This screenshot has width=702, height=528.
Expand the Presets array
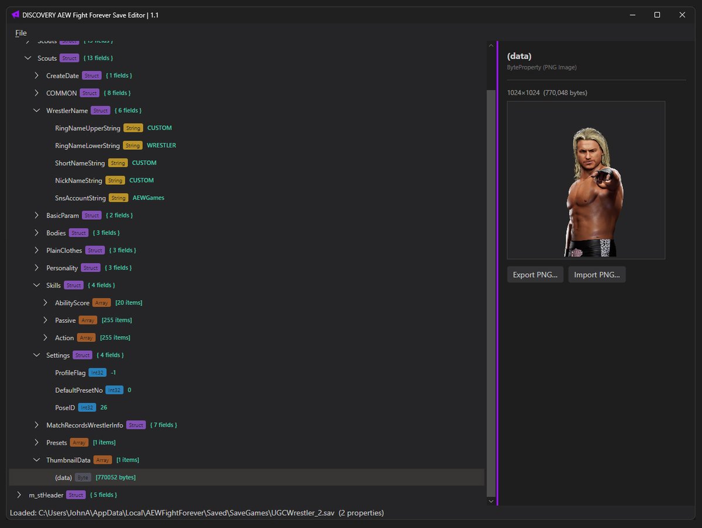[x=36, y=443]
